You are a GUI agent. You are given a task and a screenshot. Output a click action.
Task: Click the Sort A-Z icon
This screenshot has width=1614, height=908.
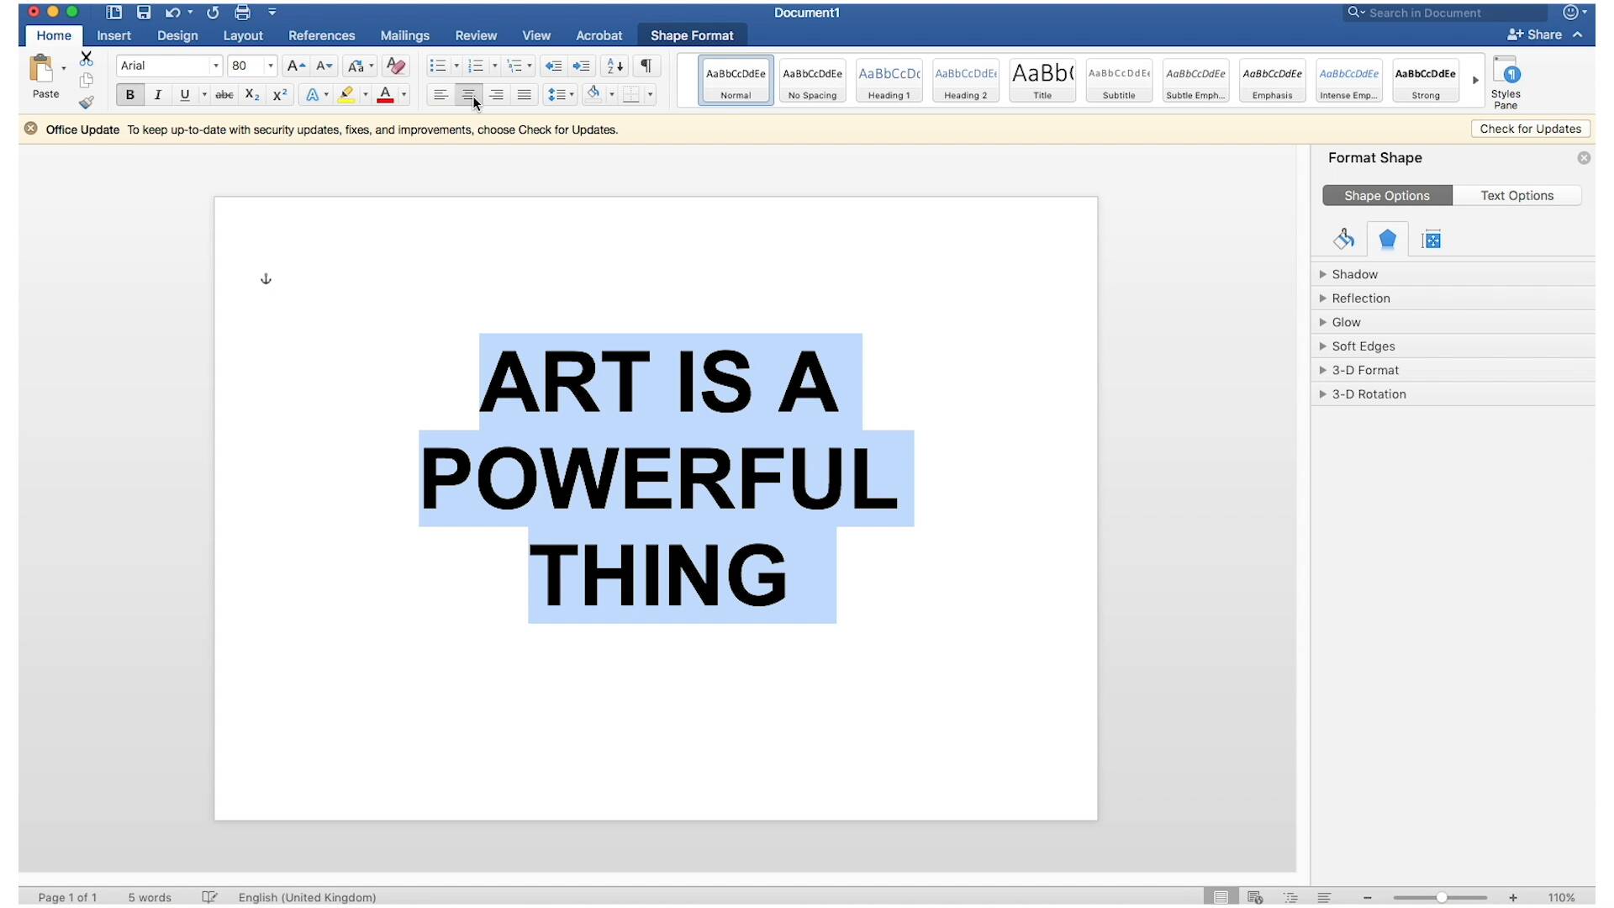[614, 66]
